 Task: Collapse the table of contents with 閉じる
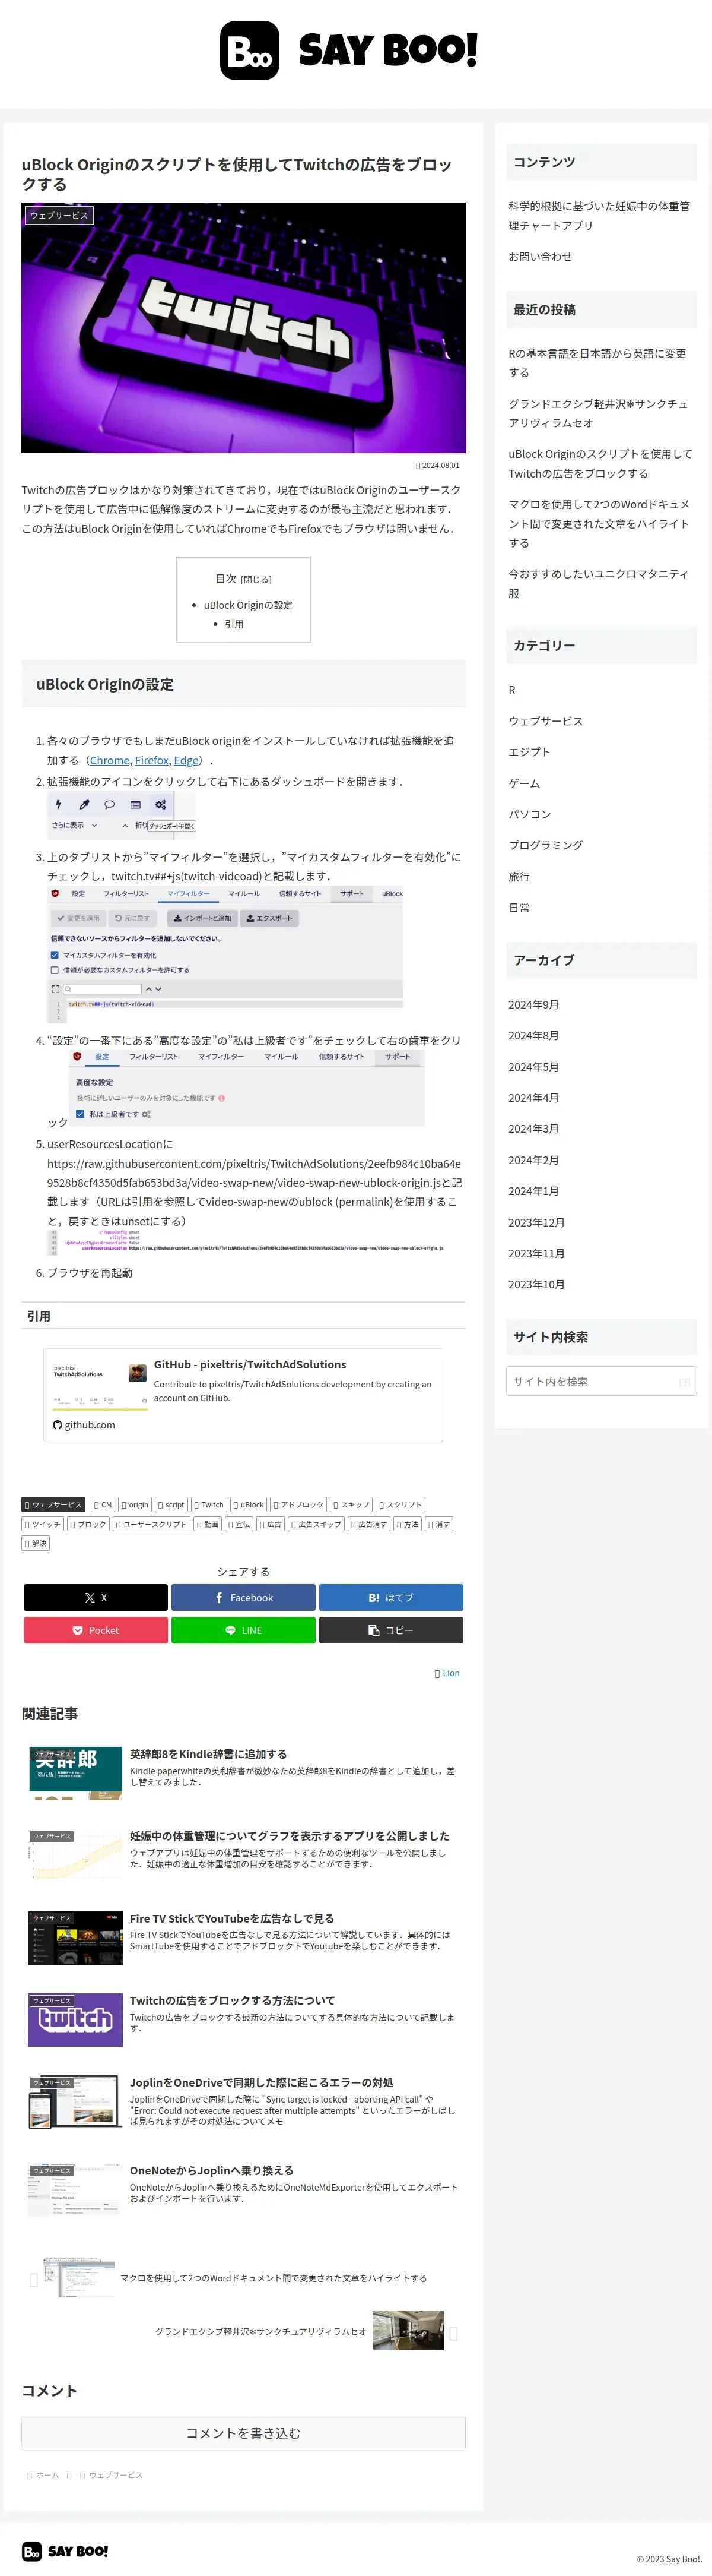256,580
